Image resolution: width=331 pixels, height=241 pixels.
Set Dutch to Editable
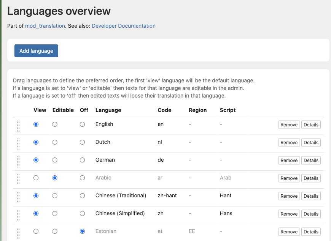55,142
